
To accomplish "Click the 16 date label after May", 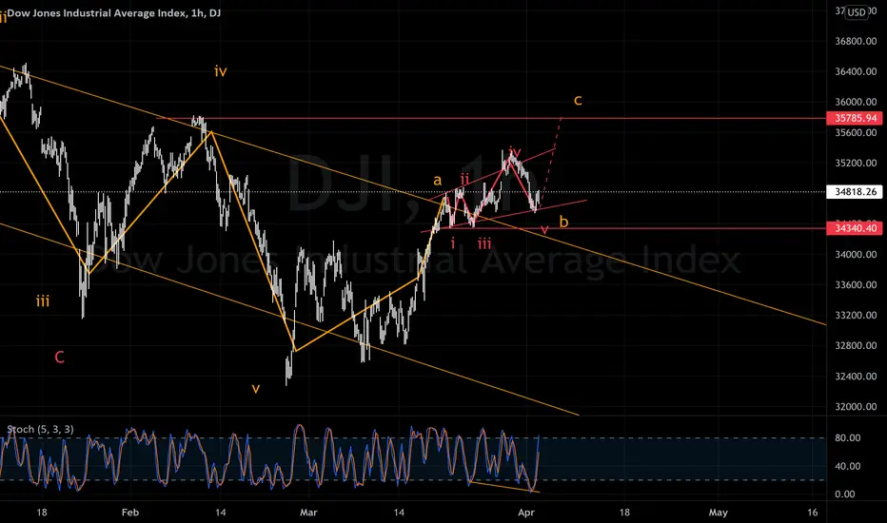I will pyautogui.click(x=813, y=513).
